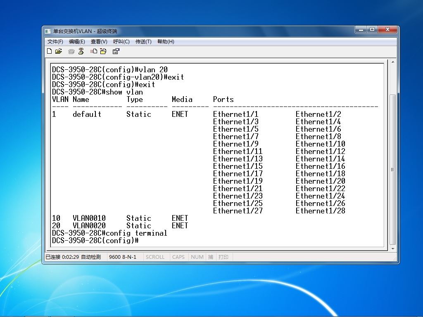Image resolution: width=423 pixels, height=317 pixels.
Task: Click the 'Ethernet1/10' port entry
Action: (321, 144)
